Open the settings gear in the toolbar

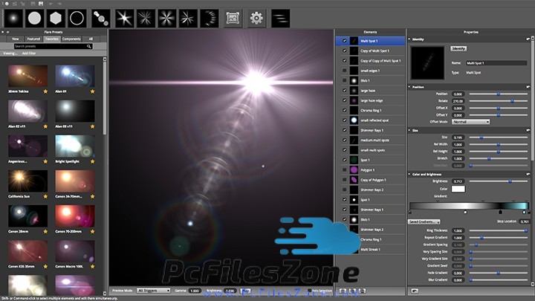[x=256, y=16]
